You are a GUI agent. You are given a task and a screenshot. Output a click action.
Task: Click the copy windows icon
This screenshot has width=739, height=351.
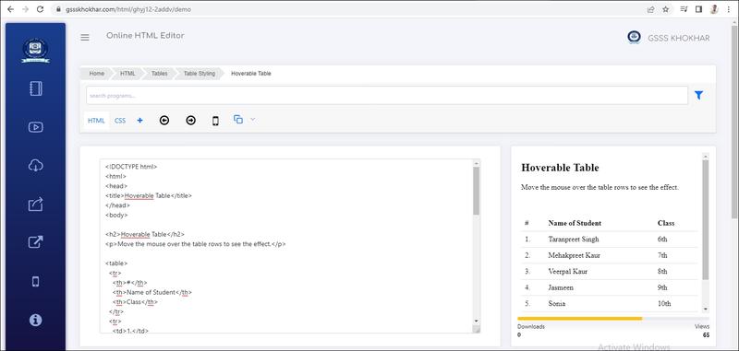pos(238,120)
